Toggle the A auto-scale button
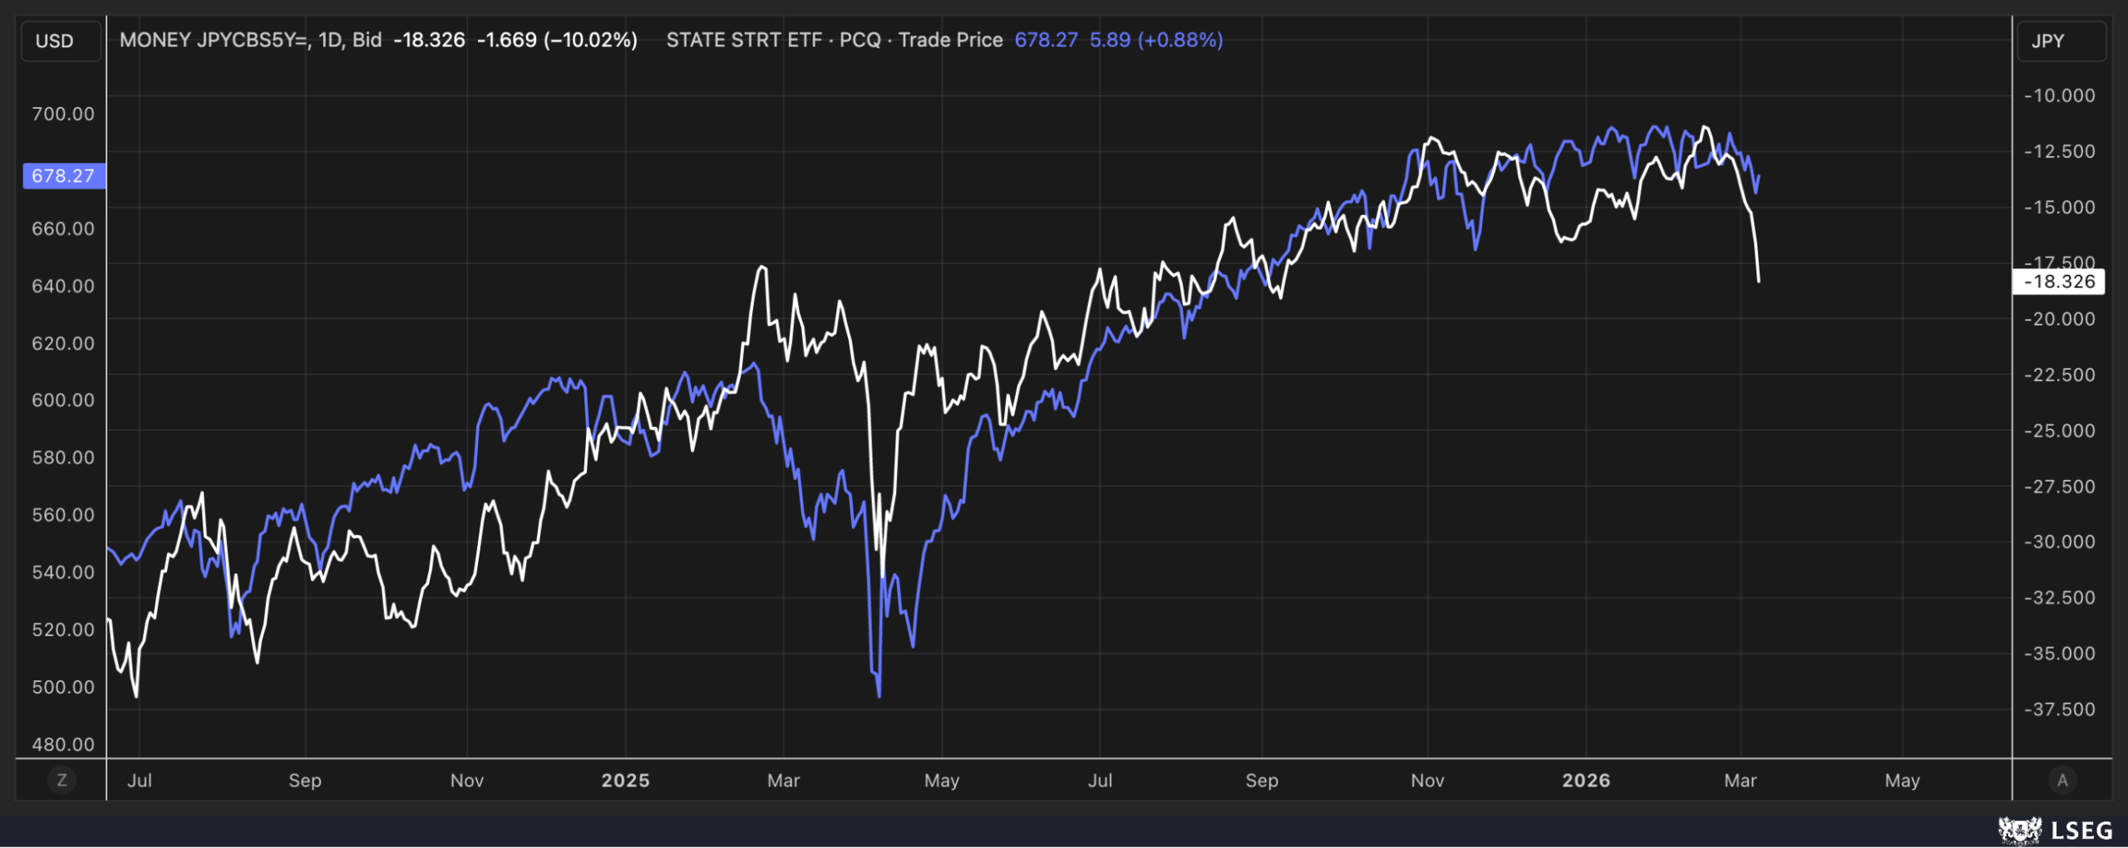The width and height of the screenshot is (2128, 848). 2061,780
